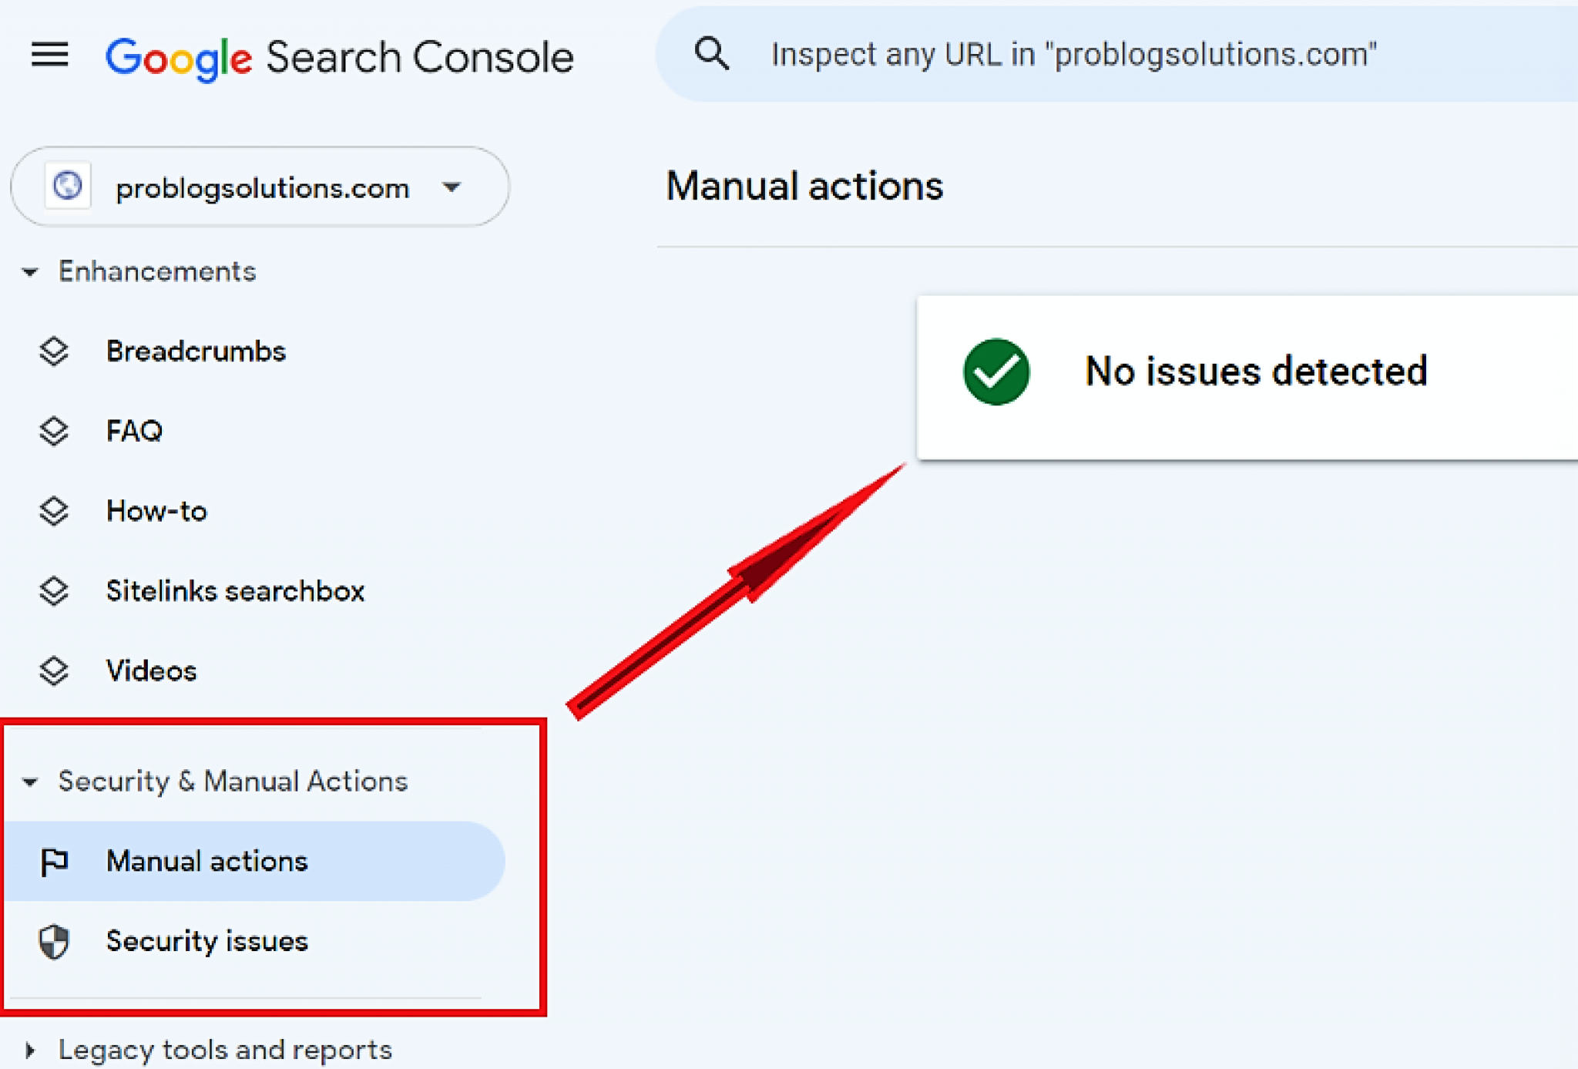The image size is (1578, 1069).
Task: Click the search magnifier icon
Action: pos(711,54)
